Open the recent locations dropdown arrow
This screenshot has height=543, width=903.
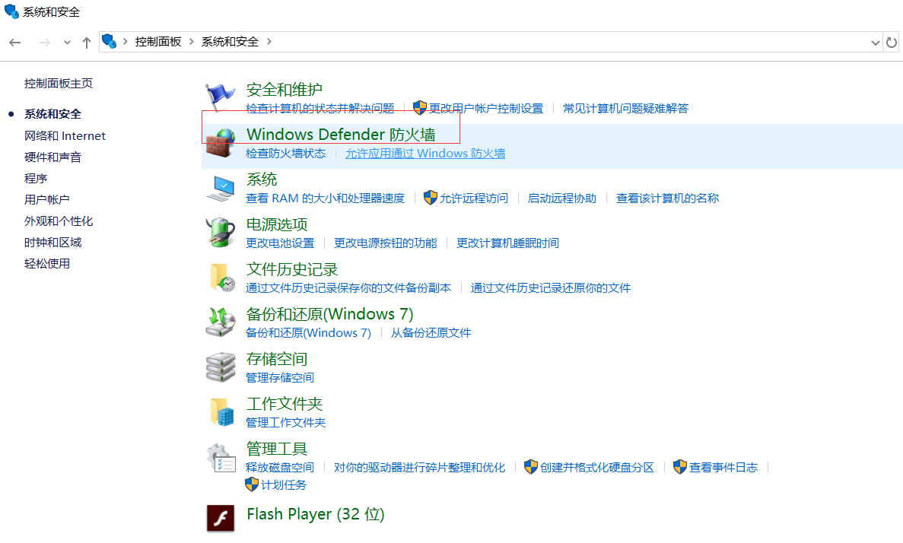click(68, 42)
